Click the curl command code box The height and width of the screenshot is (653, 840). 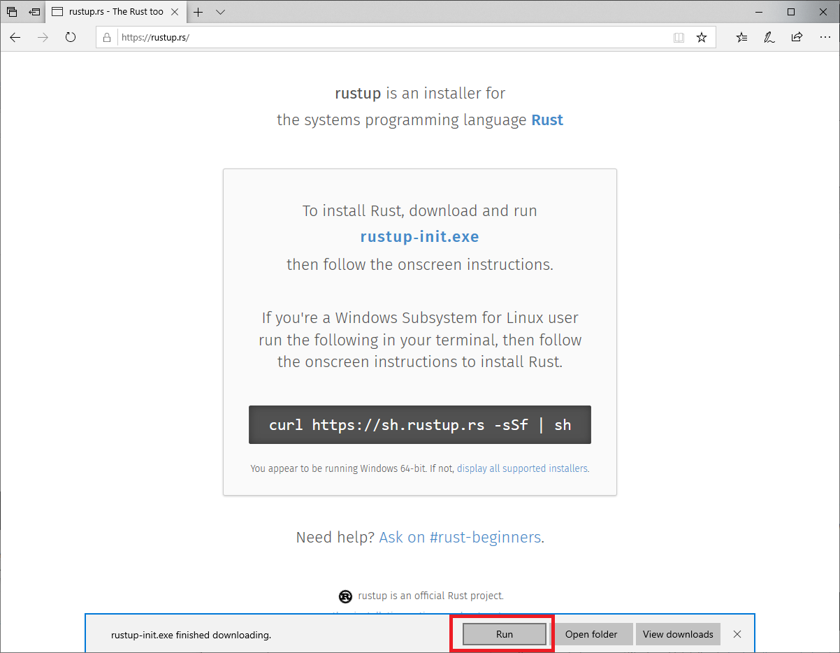420,424
